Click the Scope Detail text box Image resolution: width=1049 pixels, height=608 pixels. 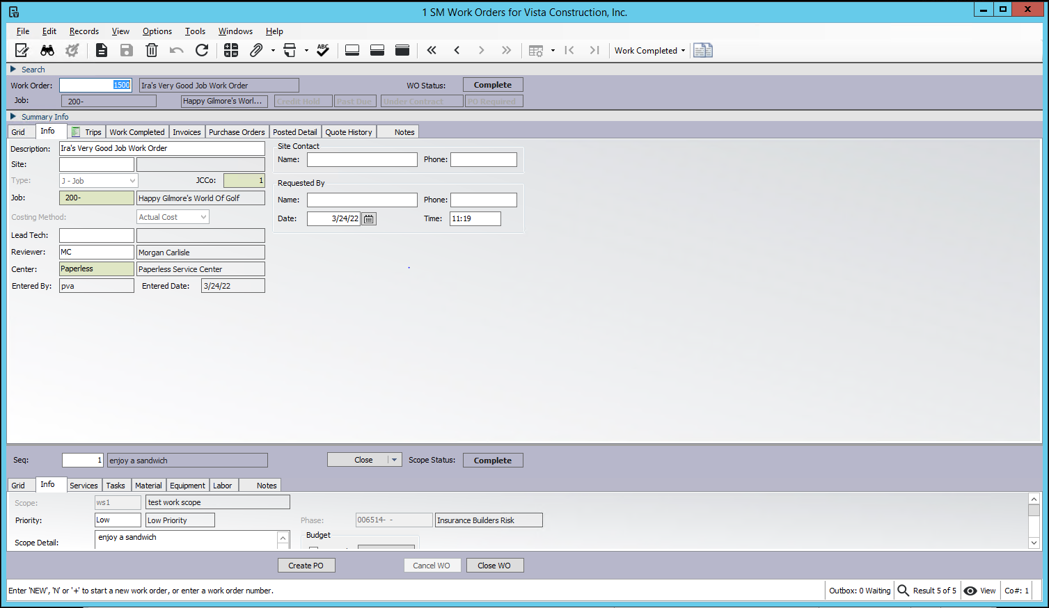[187, 540]
